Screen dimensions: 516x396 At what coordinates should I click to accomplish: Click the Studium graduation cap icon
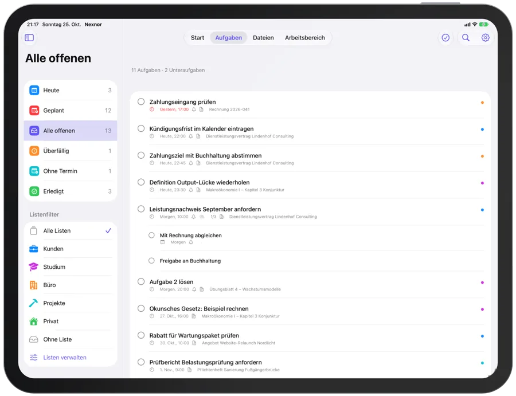pyautogui.click(x=34, y=266)
